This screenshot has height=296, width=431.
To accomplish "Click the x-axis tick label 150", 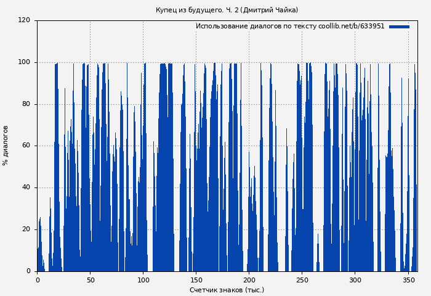I will [x=196, y=279].
